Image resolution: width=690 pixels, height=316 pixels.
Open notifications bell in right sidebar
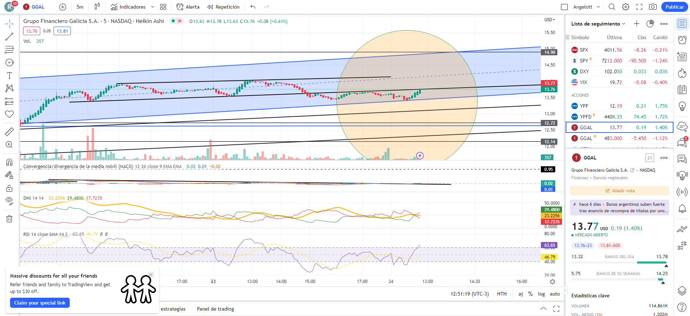(x=682, y=209)
